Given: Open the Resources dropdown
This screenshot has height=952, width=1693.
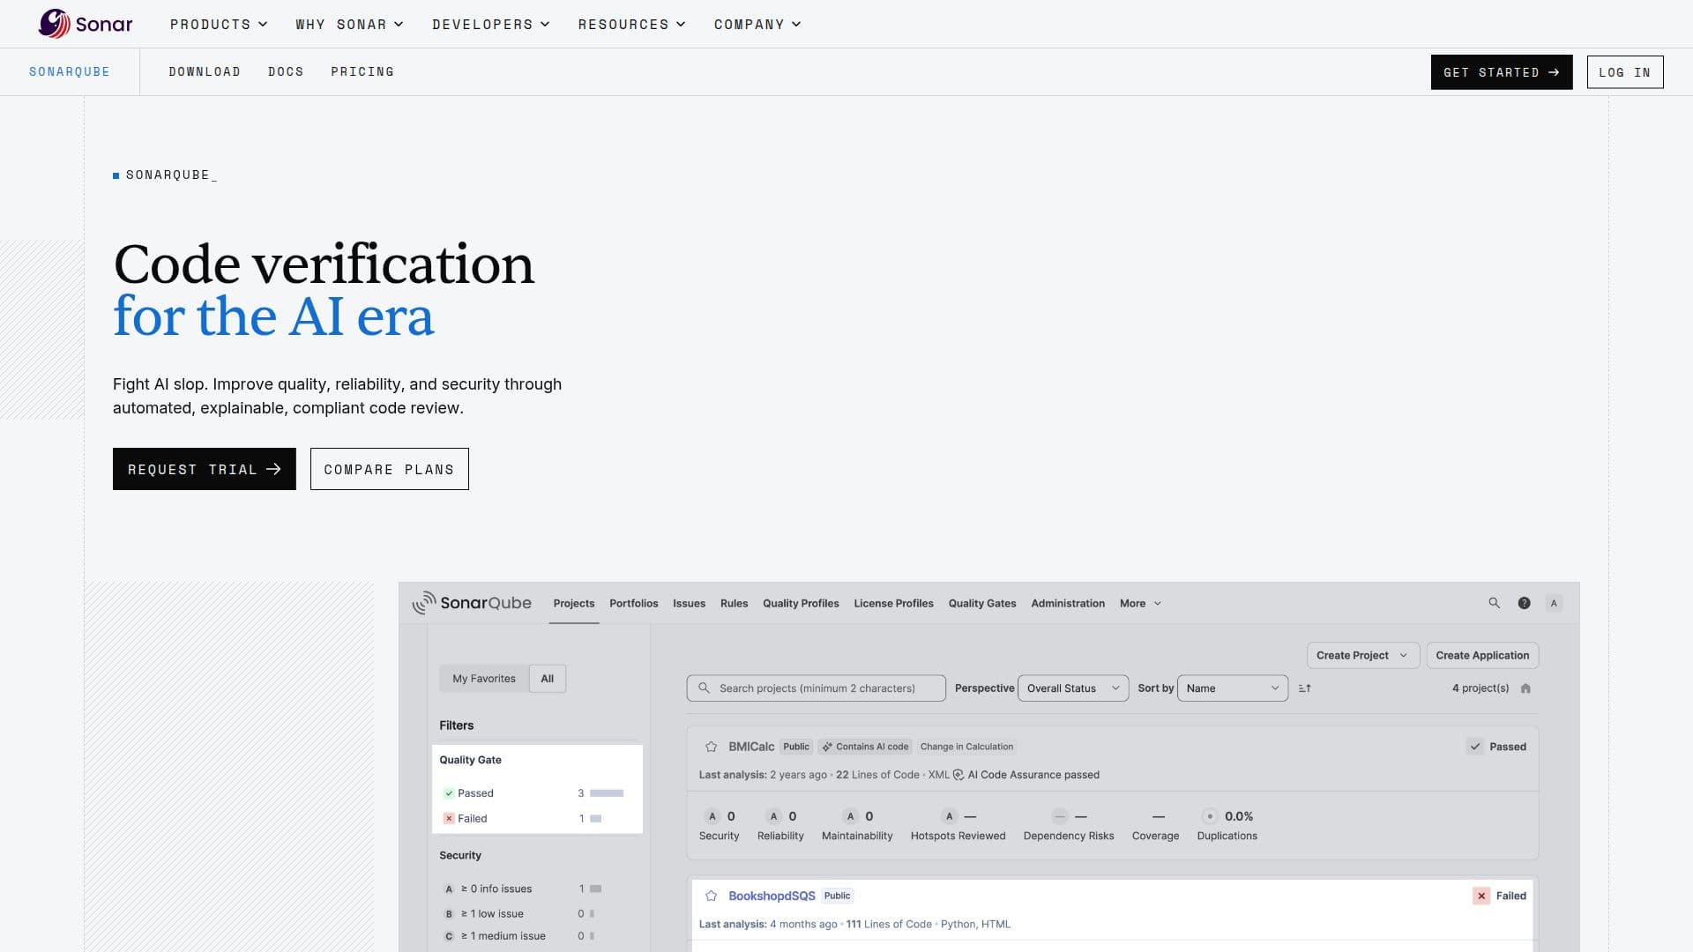Looking at the screenshot, I should coord(631,24).
